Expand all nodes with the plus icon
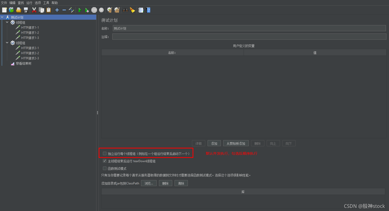 [x=57, y=10]
